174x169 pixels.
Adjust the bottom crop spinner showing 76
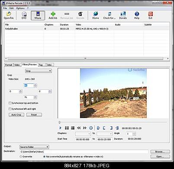coord(35,97)
